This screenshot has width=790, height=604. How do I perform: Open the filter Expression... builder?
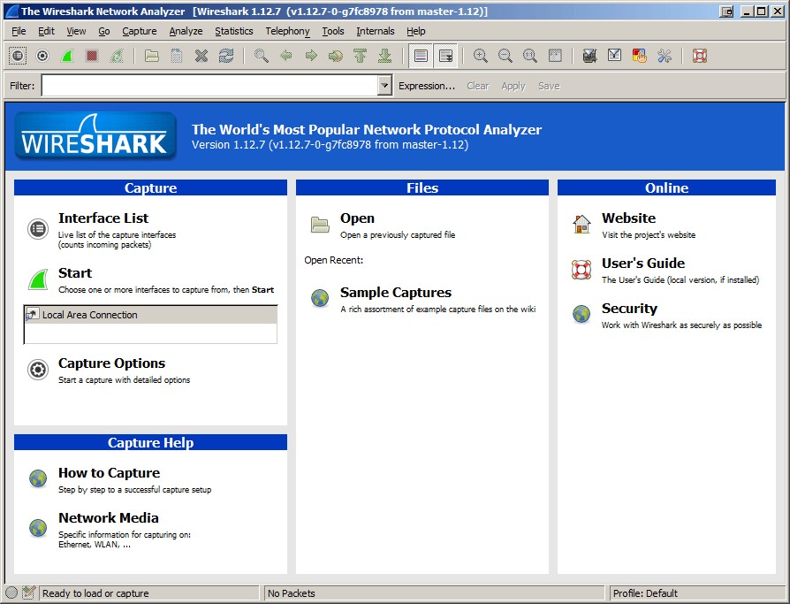(426, 86)
